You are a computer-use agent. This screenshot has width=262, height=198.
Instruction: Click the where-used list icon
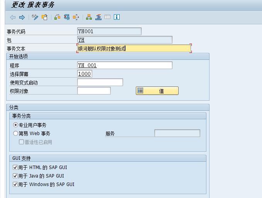point(67,17)
